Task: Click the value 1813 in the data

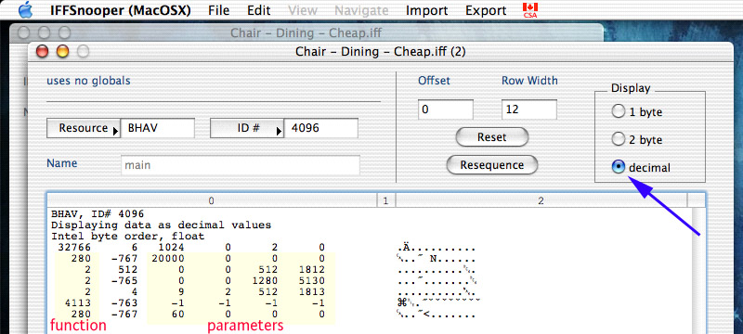Action: 312,291
